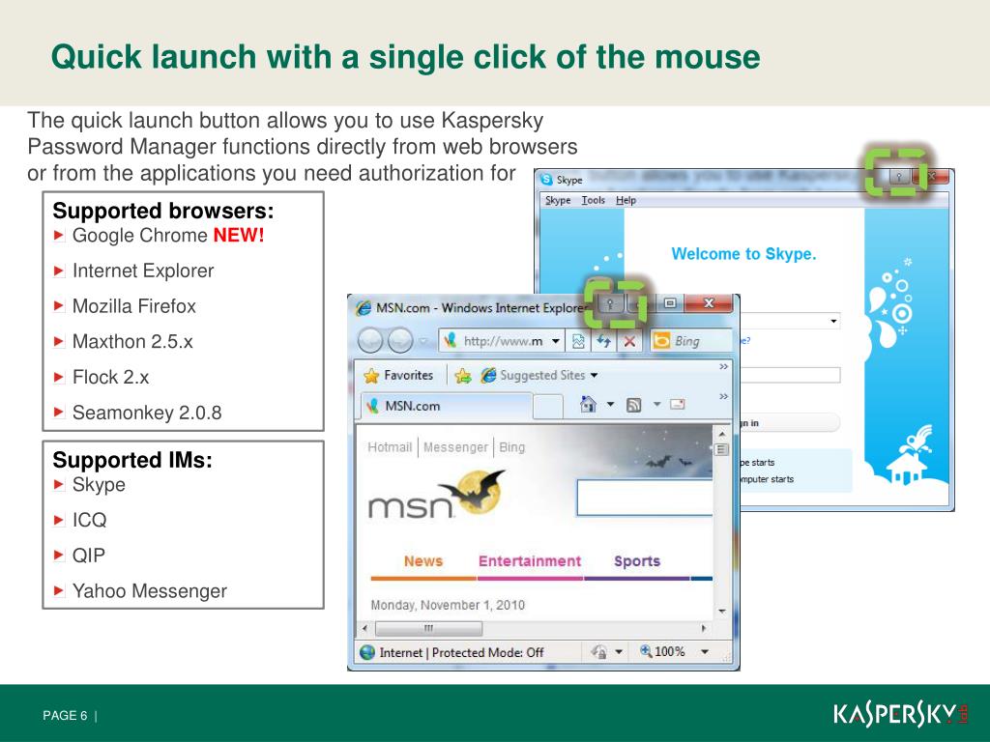Viewport: 990px width, 742px height.
Task: Open the Hotmail link on MSN
Action: point(390,447)
